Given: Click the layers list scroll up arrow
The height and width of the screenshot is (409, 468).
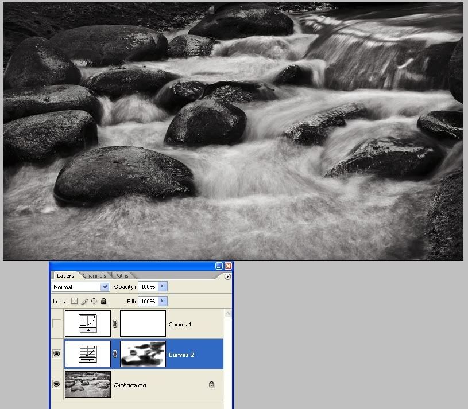Looking at the screenshot, I should (227, 314).
